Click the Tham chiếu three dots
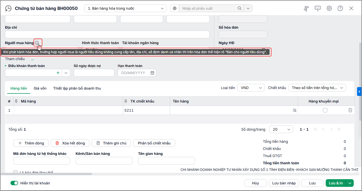 32,59
